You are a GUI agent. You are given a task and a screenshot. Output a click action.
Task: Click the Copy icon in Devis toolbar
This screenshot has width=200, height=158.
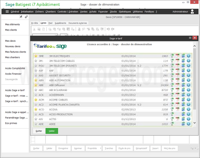[x=39, y=29]
